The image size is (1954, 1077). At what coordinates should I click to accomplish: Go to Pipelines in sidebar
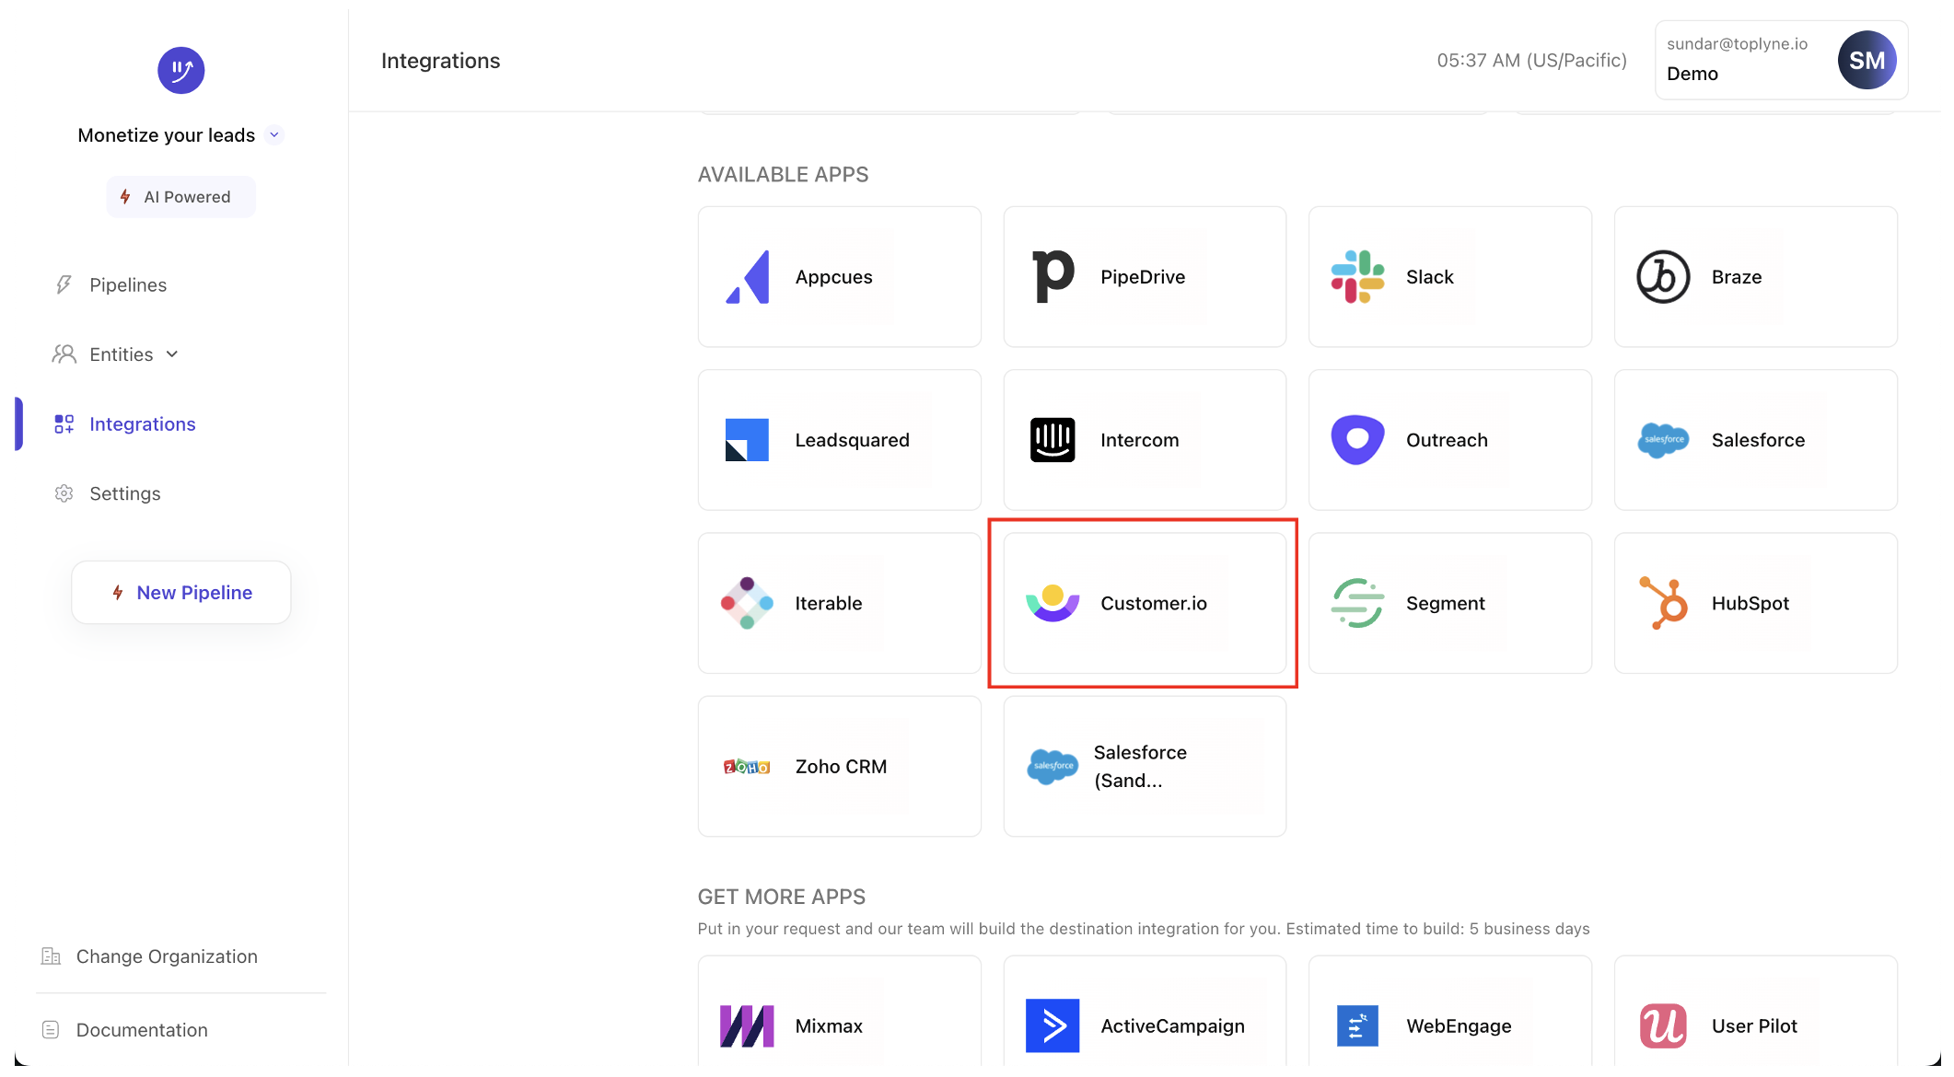[x=128, y=285]
